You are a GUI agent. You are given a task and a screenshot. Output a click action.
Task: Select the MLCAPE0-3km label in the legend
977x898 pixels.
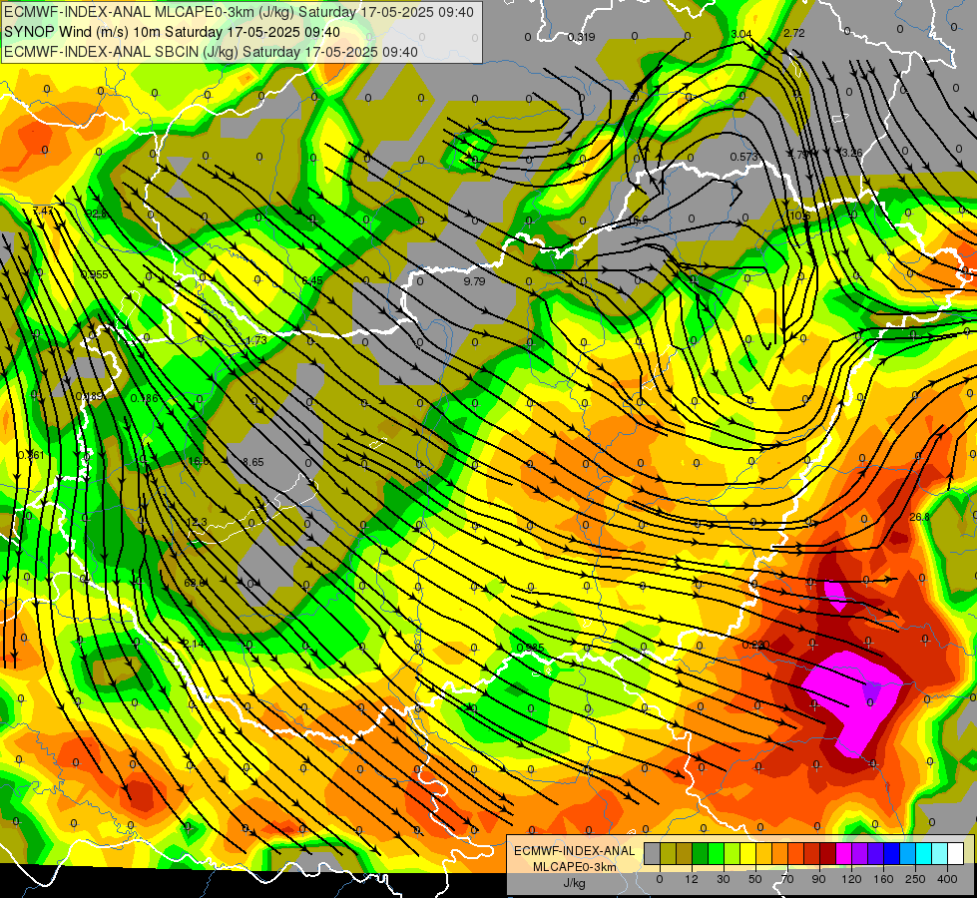574,866
